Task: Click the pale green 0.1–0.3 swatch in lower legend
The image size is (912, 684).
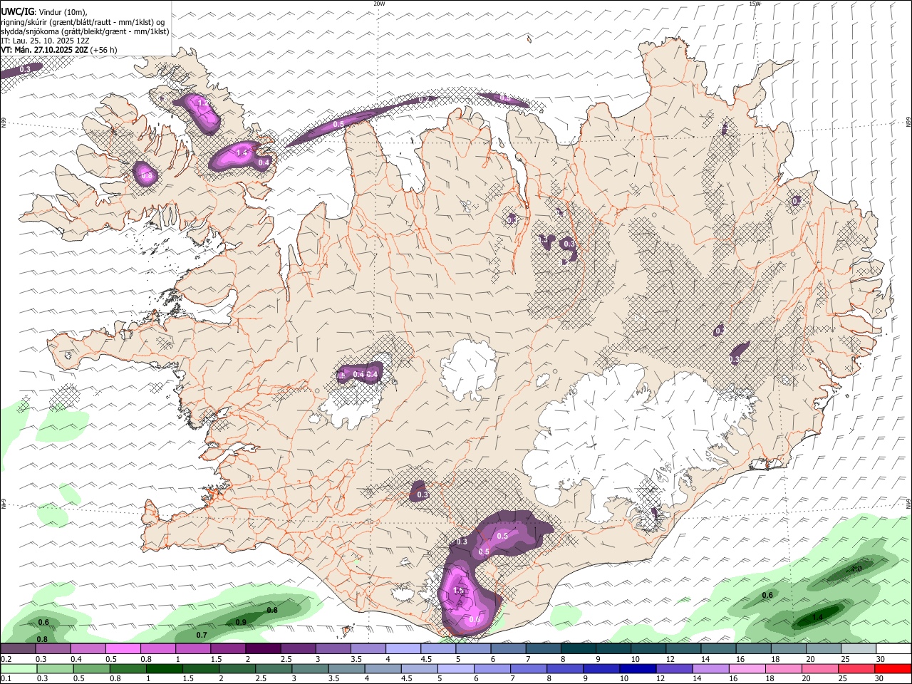Action: tap(19, 668)
